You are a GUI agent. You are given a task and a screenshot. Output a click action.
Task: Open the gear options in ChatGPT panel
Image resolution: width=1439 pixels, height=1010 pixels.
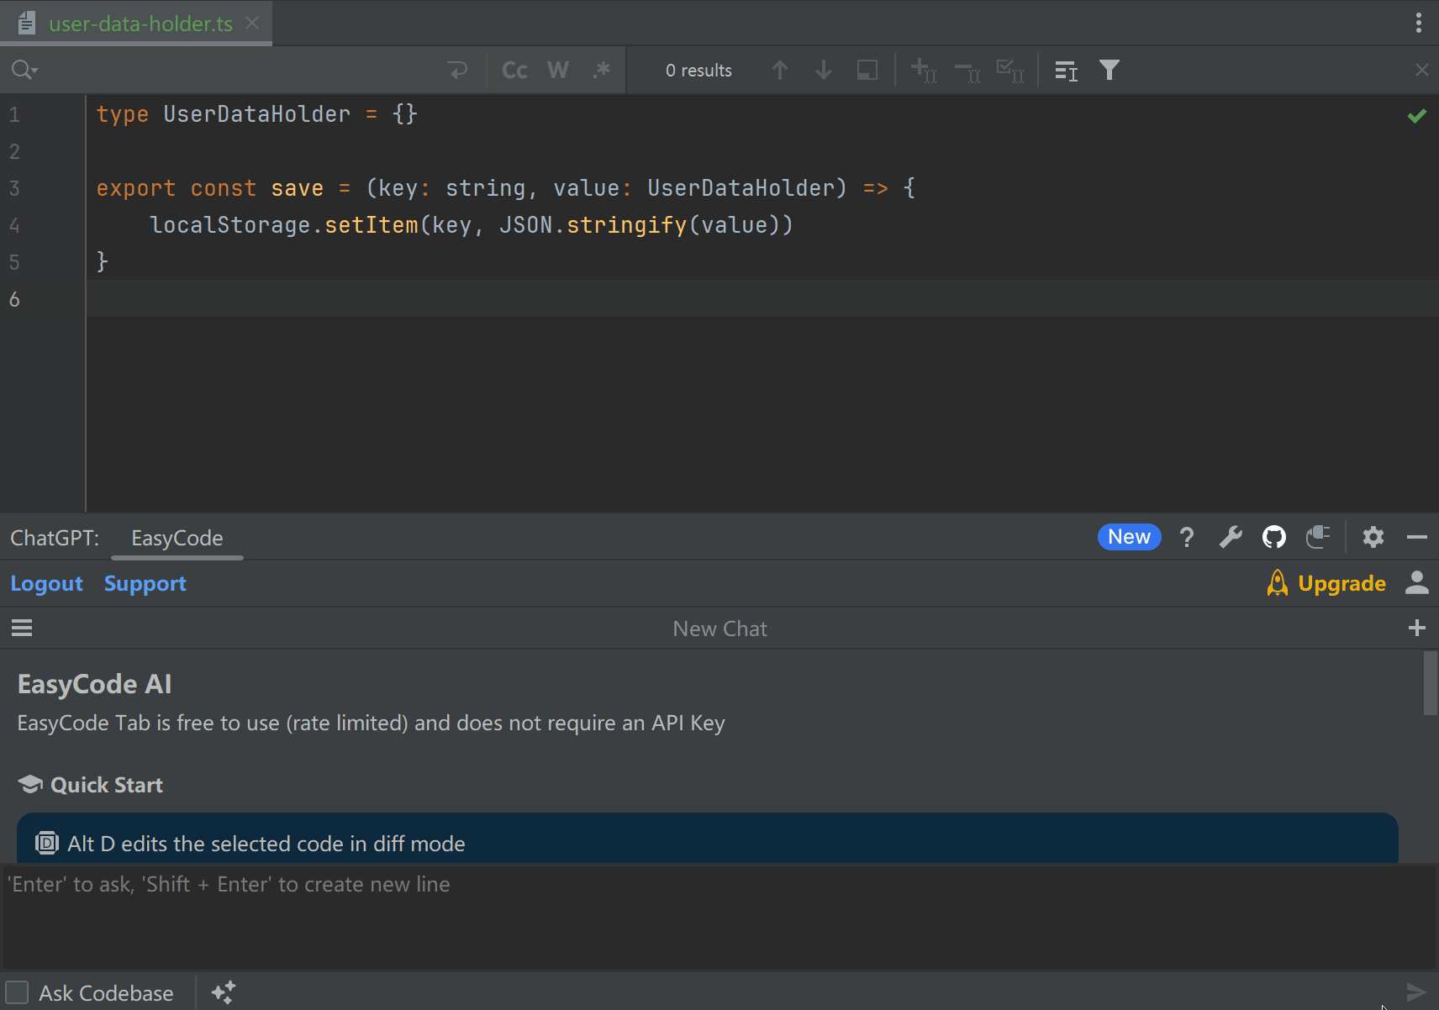[1373, 537]
